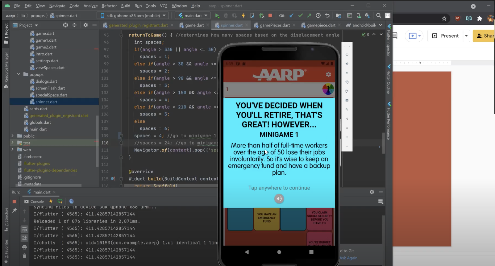Click emulator power button in side toolbar
The image size is (495, 266).
pos(347,55)
